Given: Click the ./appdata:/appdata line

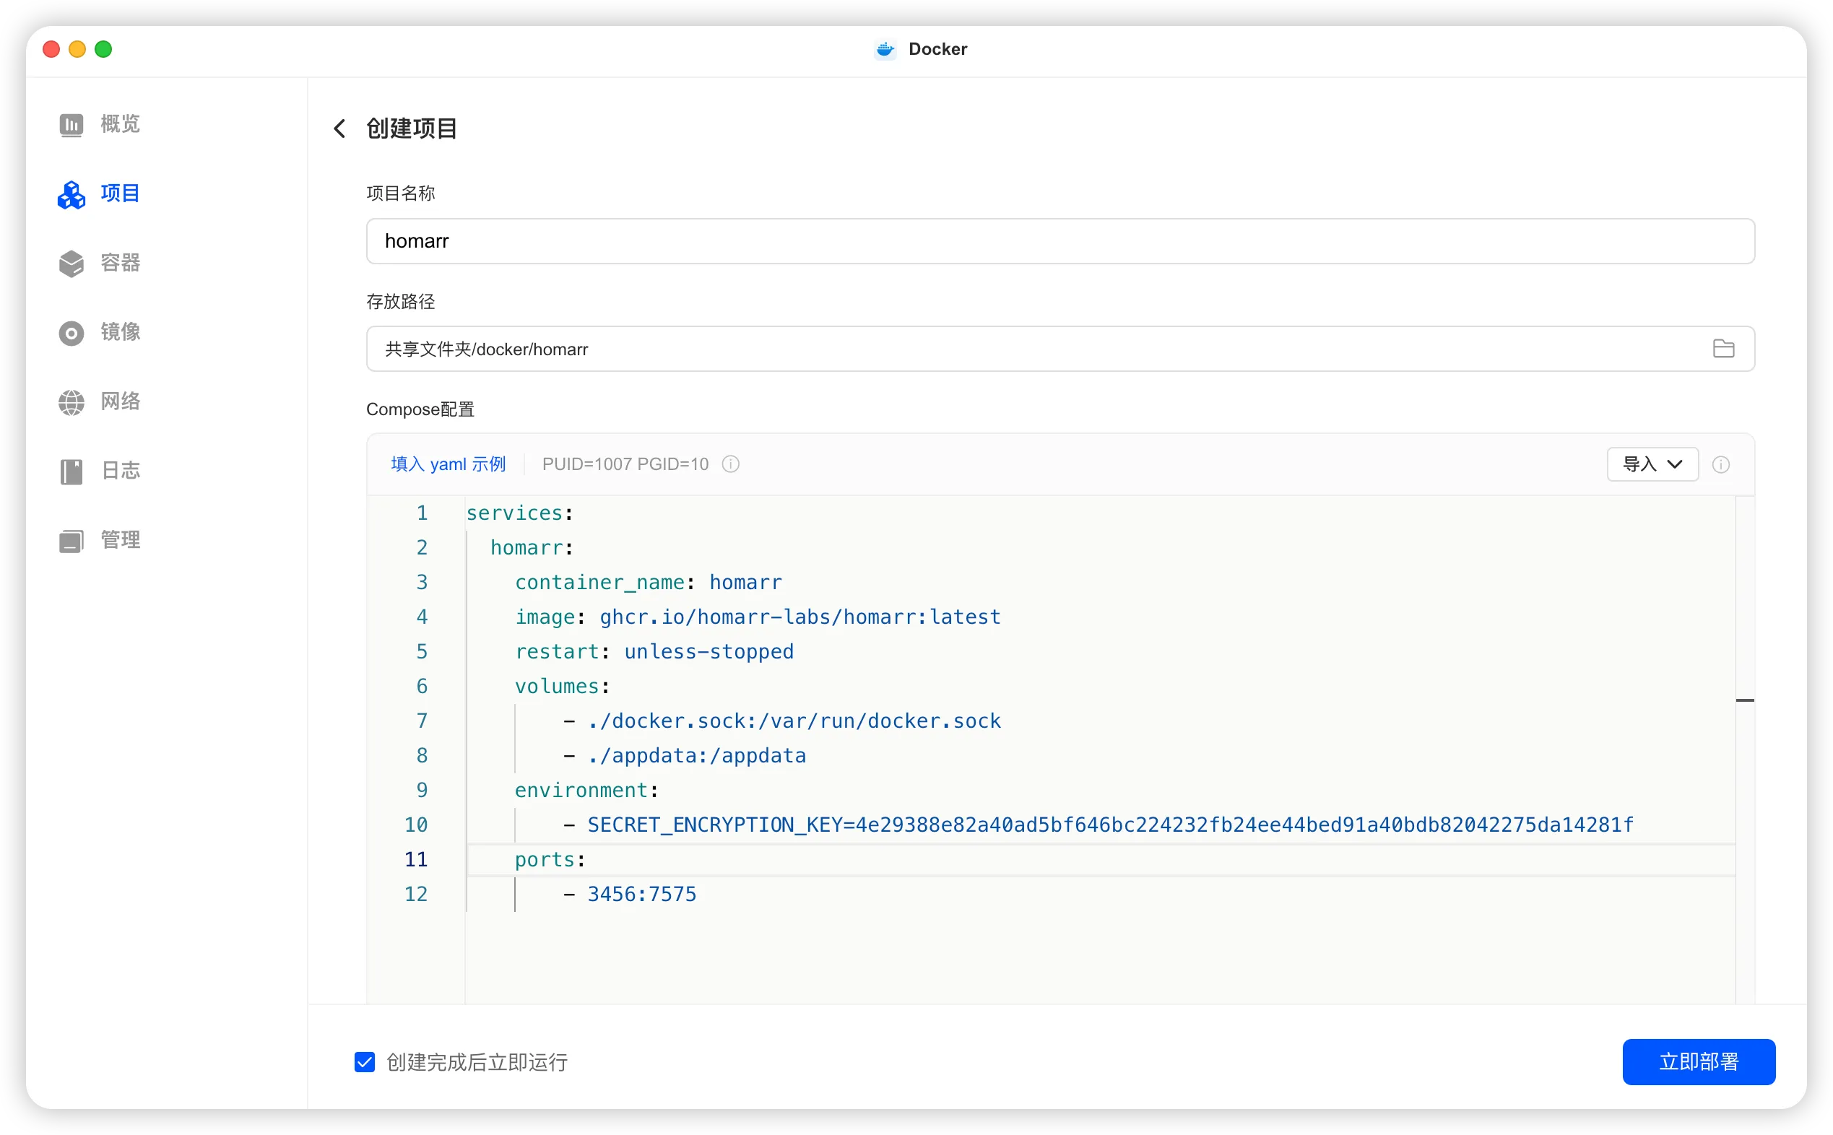Looking at the screenshot, I should coord(684,755).
